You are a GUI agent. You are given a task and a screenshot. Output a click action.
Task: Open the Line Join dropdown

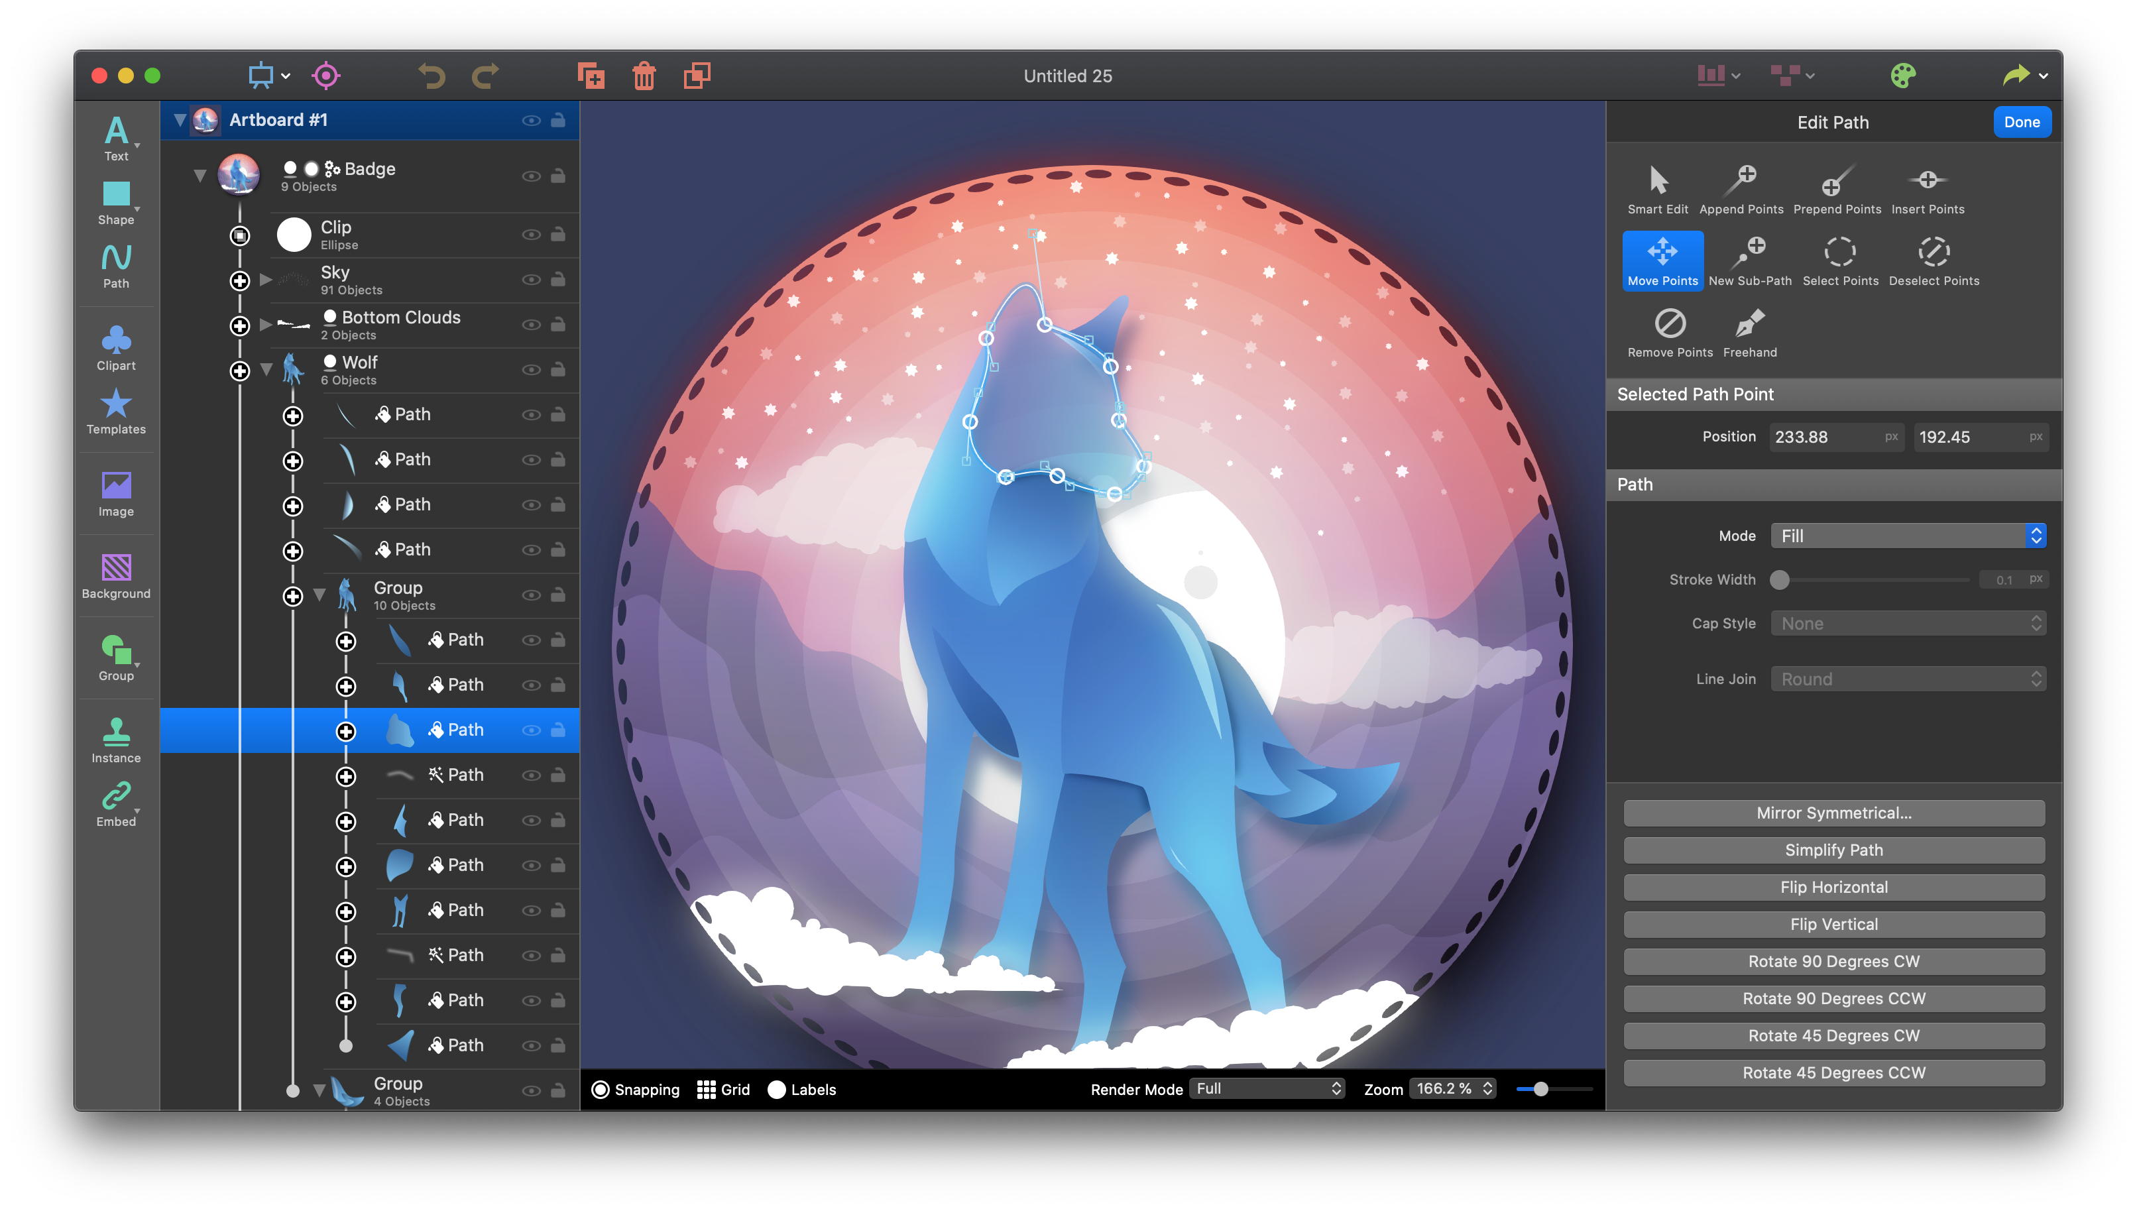point(1908,678)
